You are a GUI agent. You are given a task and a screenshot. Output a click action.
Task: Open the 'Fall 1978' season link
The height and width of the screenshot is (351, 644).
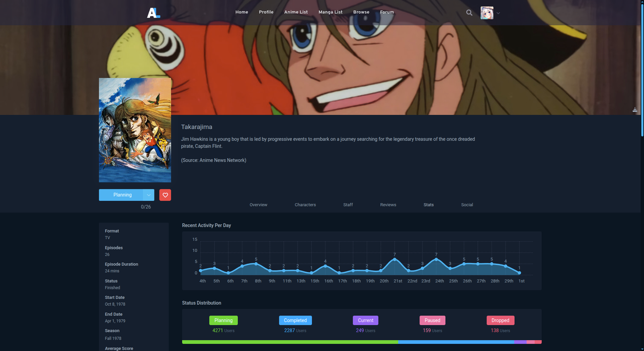[x=113, y=338]
